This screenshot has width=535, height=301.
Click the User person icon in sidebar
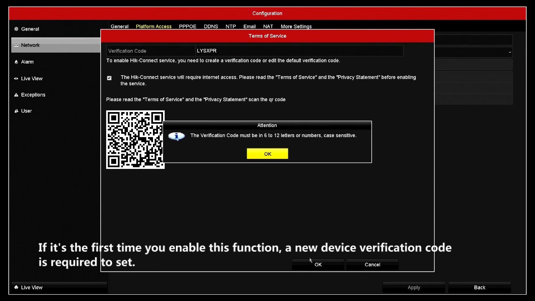(x=16, y=111)
